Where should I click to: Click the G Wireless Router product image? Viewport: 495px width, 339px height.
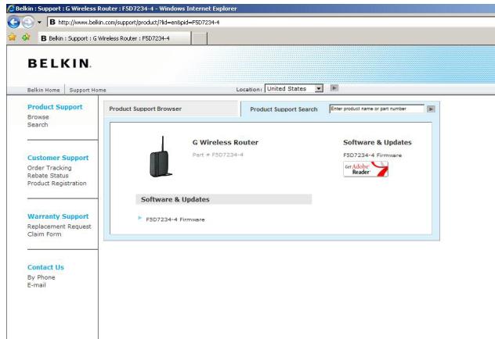click(x=161, y=156)
